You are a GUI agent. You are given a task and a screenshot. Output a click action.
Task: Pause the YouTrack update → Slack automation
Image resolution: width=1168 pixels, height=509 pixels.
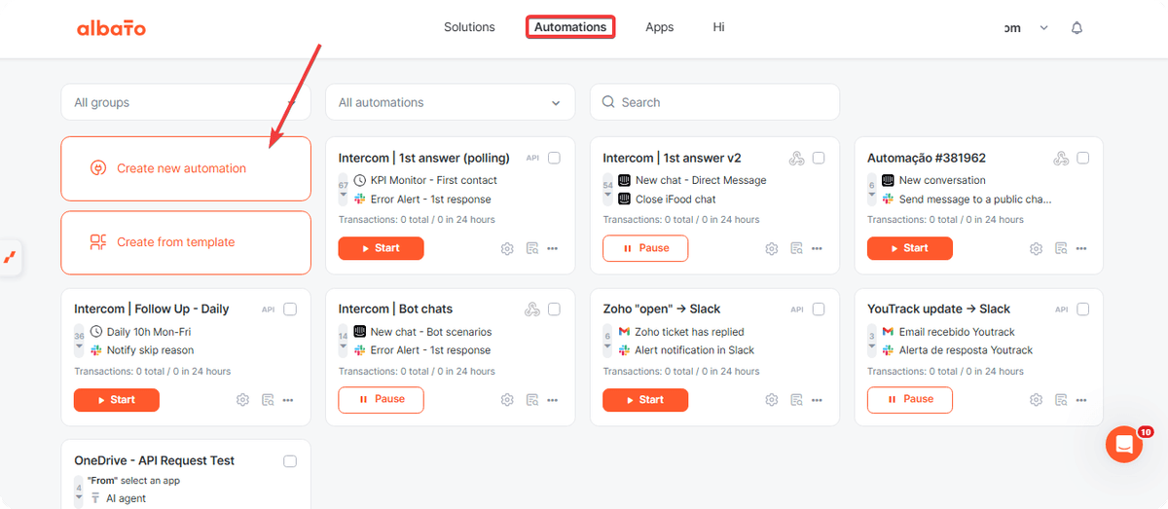tap(909, 399)
